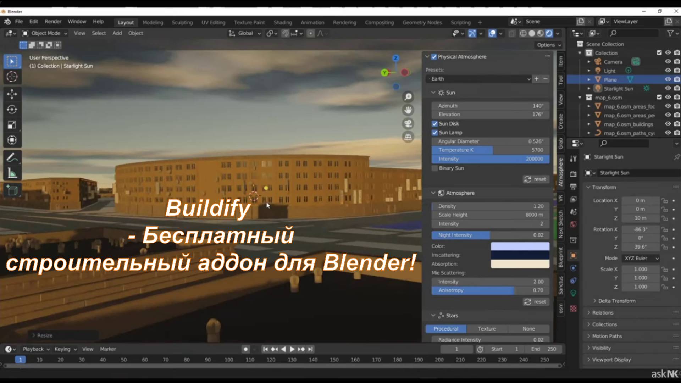This screenshot has width=681, height=383.
Task: Switch to the Shading workspace tab
Action: [283, 22]
